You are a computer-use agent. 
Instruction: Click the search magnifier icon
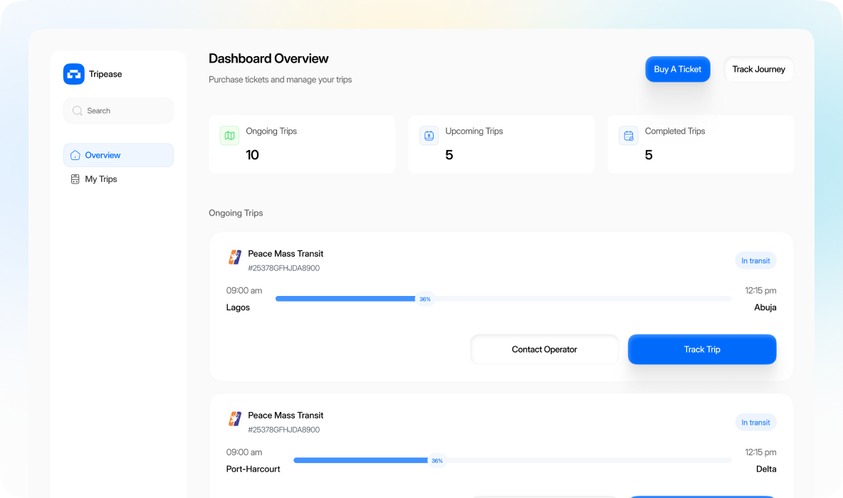[x=78, y=111]
